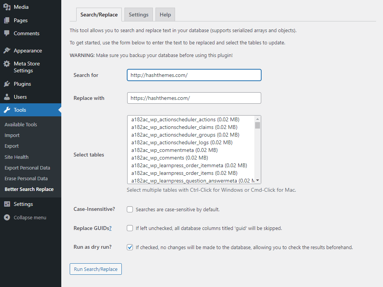383x287 pixels.
Task: Click Collapse menu label
Action: coord(30,217)
